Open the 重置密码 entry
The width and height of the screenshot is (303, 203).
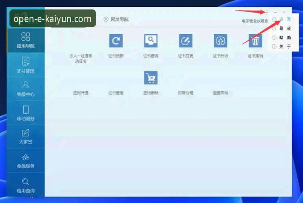pos(221,93)
